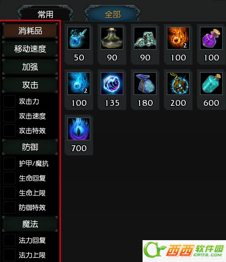Open the 全部 tab
Screen dimensions: 226x262
click(112, 14)
